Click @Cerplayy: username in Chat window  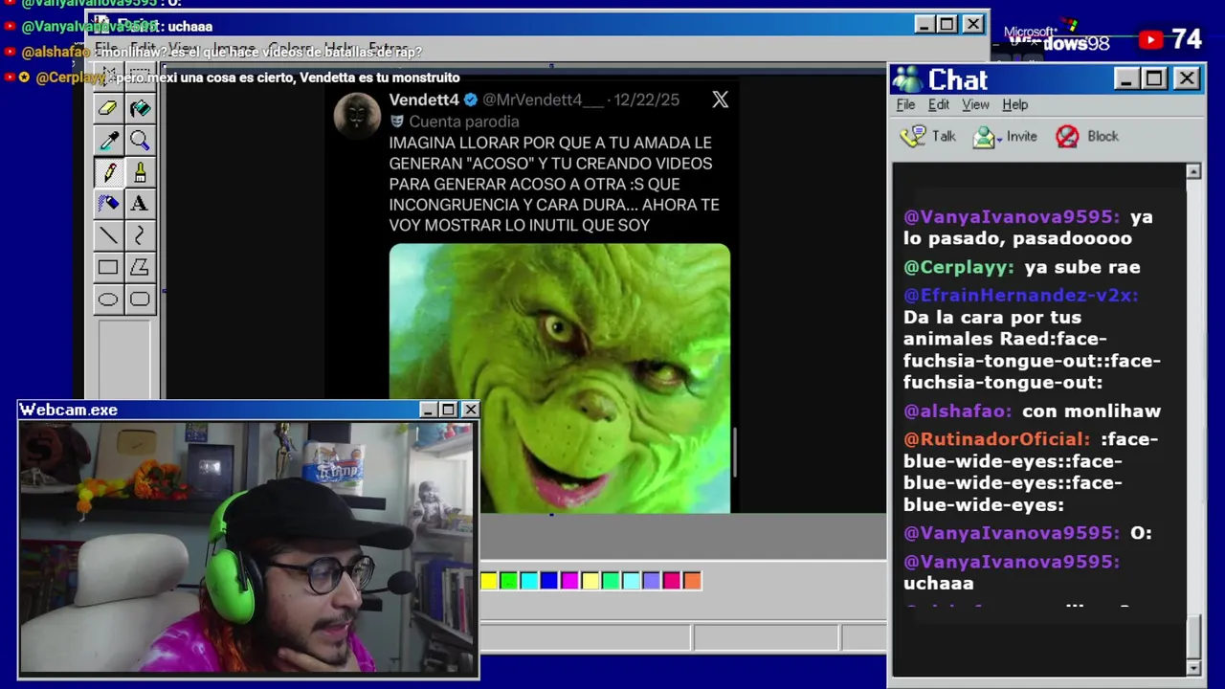pos(958,267)
